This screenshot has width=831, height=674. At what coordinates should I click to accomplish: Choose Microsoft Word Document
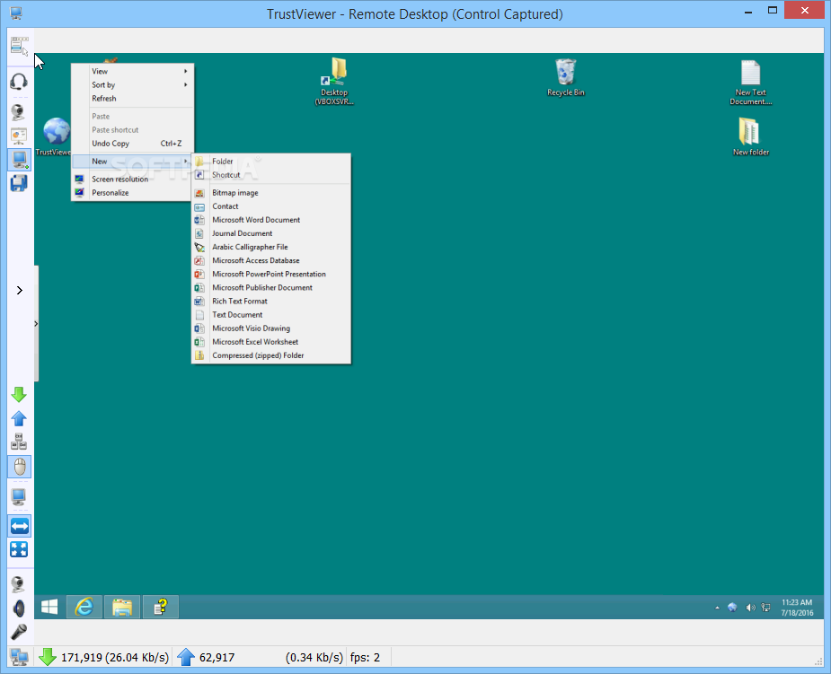270,220
